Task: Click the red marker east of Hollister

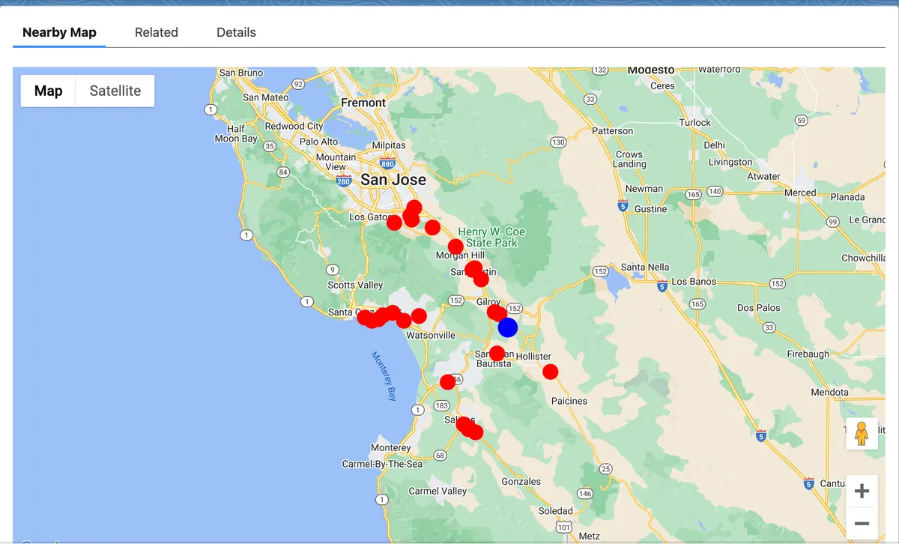Action: tap(551, 372)
